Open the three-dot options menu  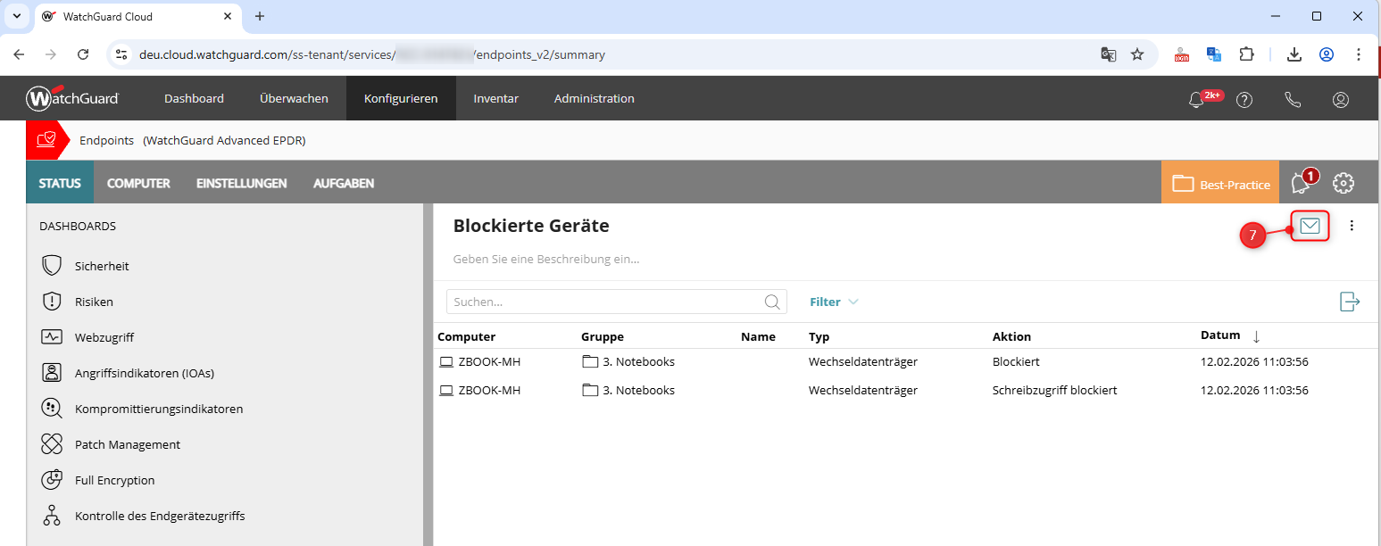(1352, 227)
